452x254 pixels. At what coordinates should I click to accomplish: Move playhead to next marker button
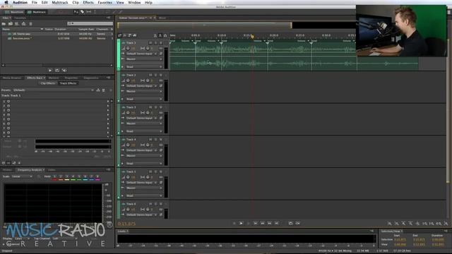click(x=276, y=223)
